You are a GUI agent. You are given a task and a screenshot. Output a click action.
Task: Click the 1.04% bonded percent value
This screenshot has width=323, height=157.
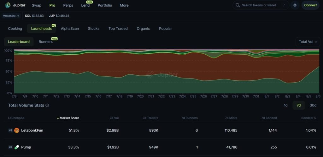[311, 130]
